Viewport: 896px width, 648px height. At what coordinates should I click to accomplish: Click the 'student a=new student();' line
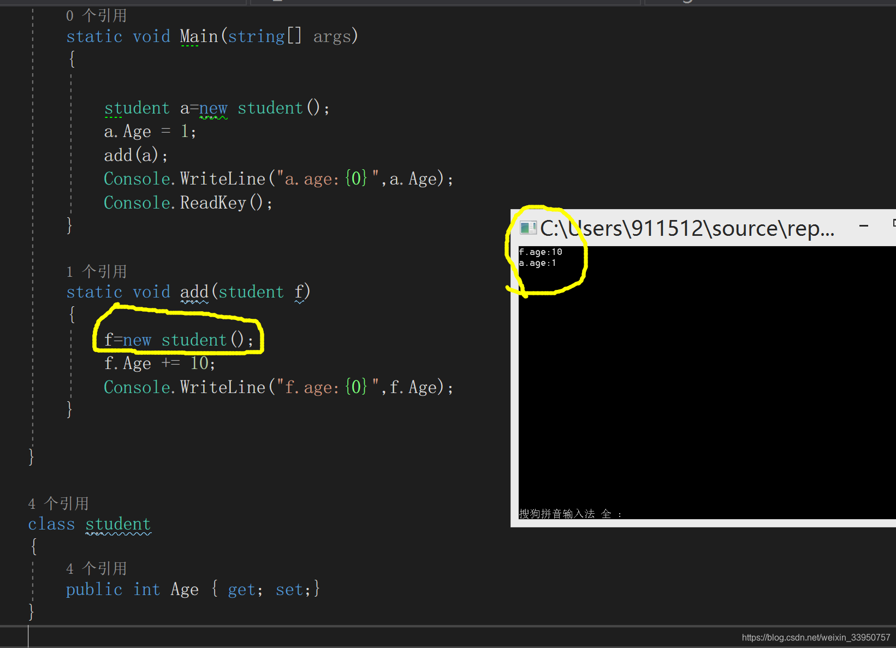pyautogui.click(x=217, y=108)
